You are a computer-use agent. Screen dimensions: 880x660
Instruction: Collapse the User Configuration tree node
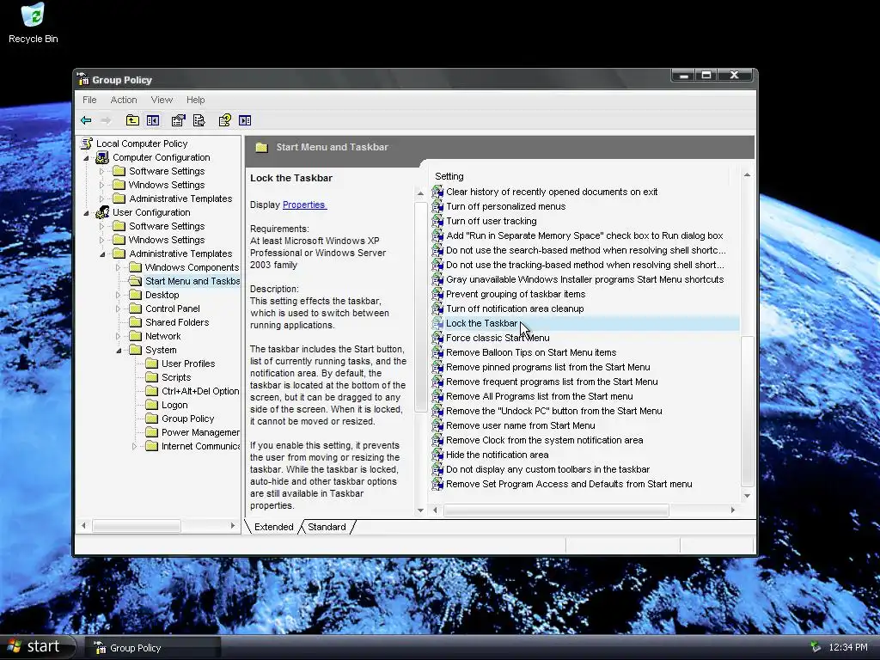87,213
